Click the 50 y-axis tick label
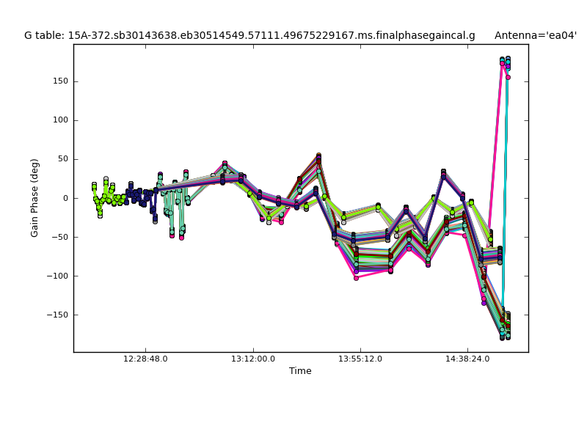 pos(62,159)
